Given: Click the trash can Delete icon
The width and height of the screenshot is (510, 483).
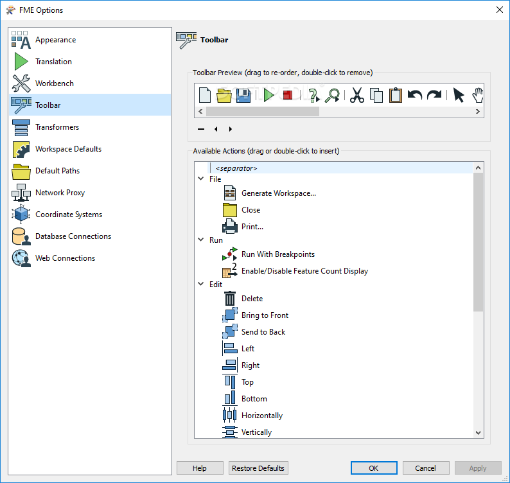Looking at the screenshot, I should tap(230, 298).
